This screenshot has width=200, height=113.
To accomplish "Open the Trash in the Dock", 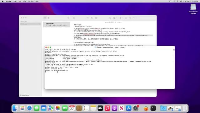I will point(185,108).
